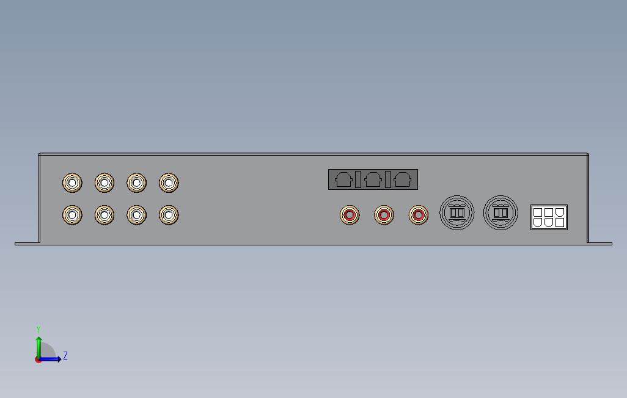The width and height of the screenshot is (627, 398).
Task: Select the top-left gold RCA jack
Action: click(x=72, y=183)
